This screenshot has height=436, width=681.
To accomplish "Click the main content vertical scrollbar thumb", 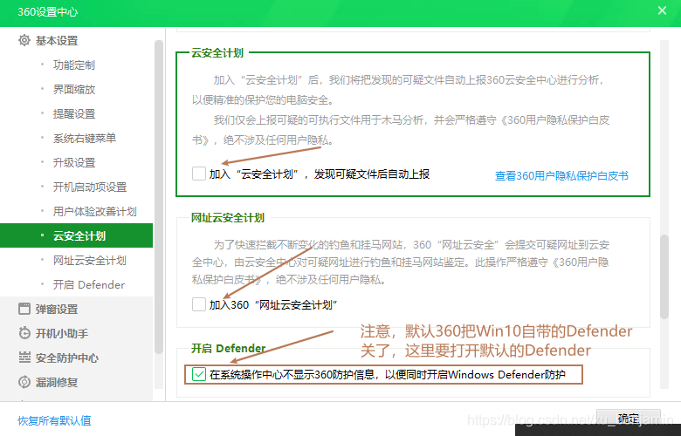I will click(x=664, y=276).
